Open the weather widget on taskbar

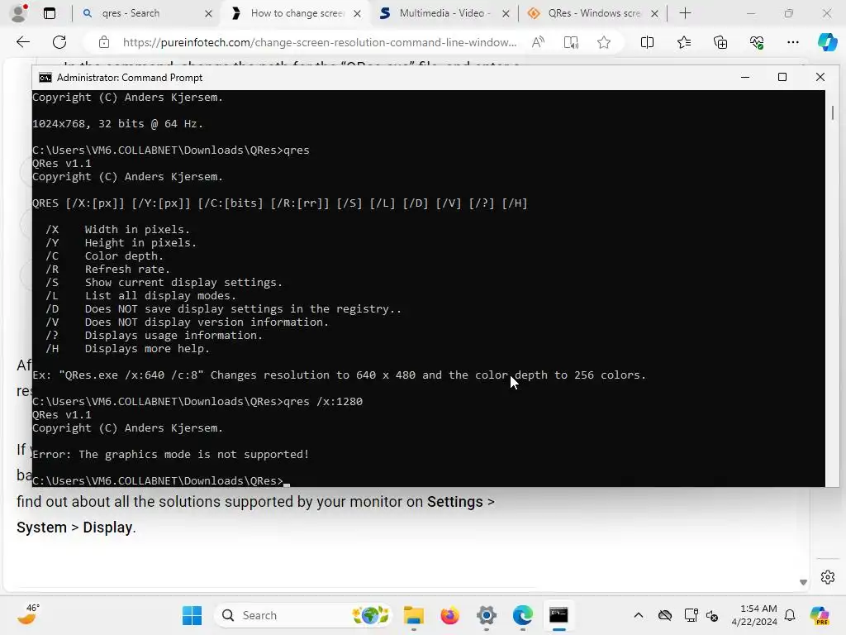[27, 615]
